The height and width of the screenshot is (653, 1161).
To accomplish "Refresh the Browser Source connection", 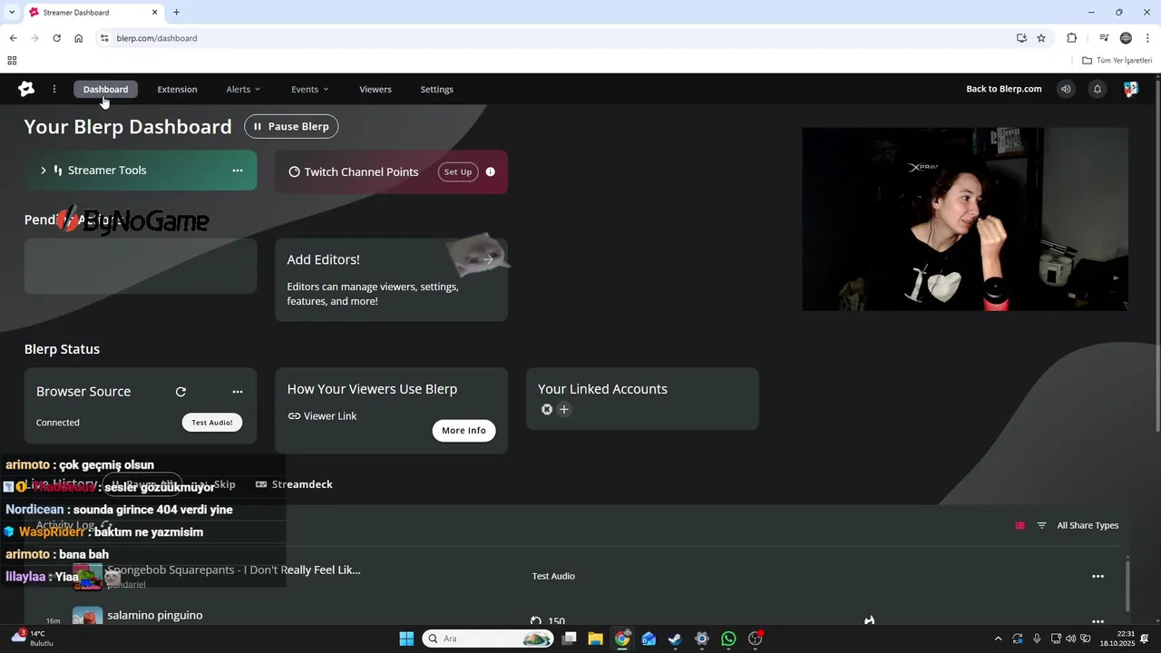I will click(x=180, y=392).
